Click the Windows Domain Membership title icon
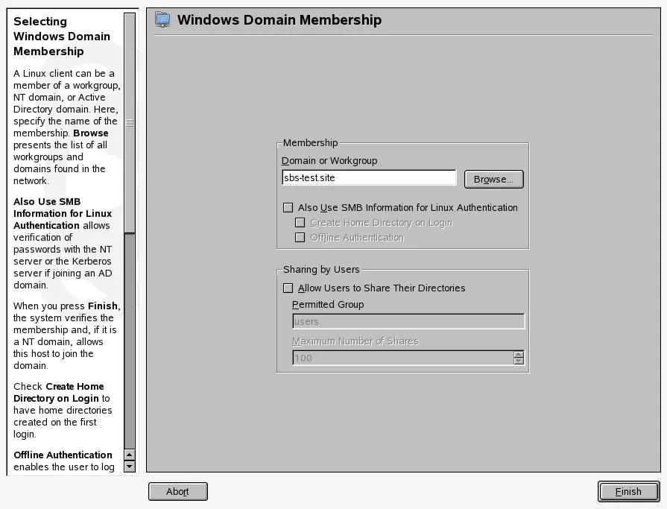The image size is (667, 509). coord(162,19)
